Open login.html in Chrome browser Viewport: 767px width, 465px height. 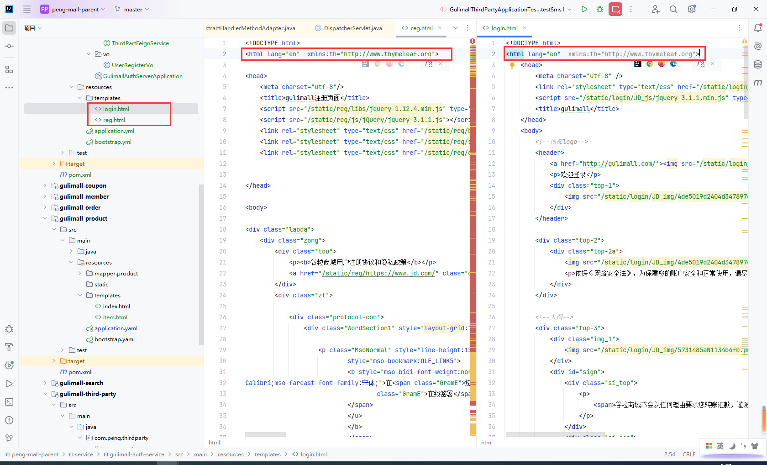coord(650,64)
